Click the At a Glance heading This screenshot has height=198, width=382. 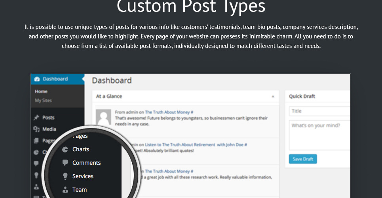pyautogui.click(x=109, y=96)
